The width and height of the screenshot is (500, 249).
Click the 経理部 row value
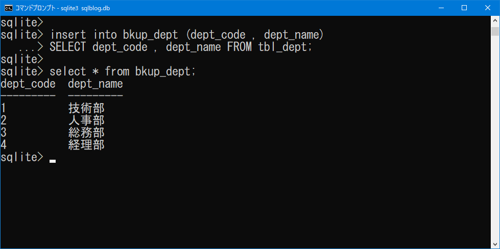click(86, 145)
